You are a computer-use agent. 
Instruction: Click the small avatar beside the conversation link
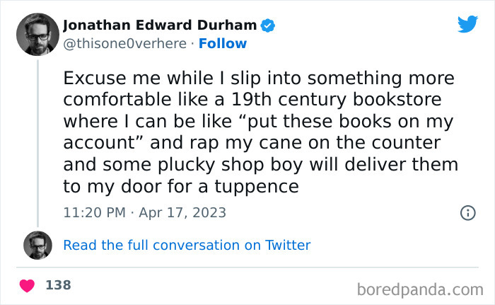pyautogui.click(x=38, y=245)
